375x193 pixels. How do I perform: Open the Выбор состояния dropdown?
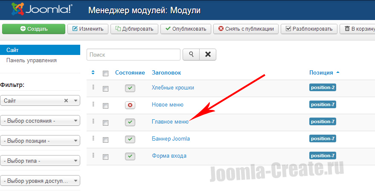(x=40, y=121)
